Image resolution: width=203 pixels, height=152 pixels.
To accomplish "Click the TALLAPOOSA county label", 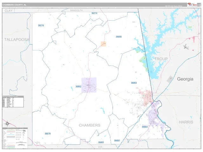I will [17, 40].
